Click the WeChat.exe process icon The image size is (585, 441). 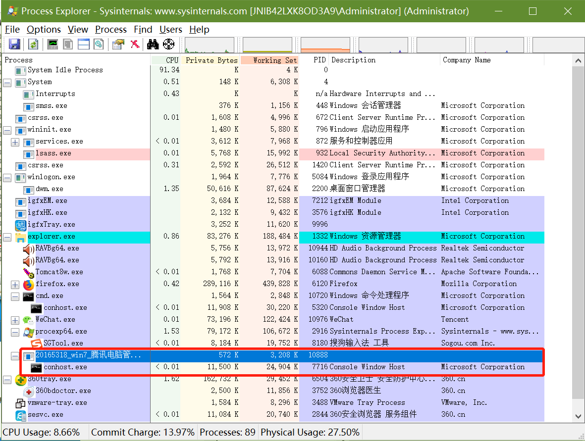pos(28,320)
